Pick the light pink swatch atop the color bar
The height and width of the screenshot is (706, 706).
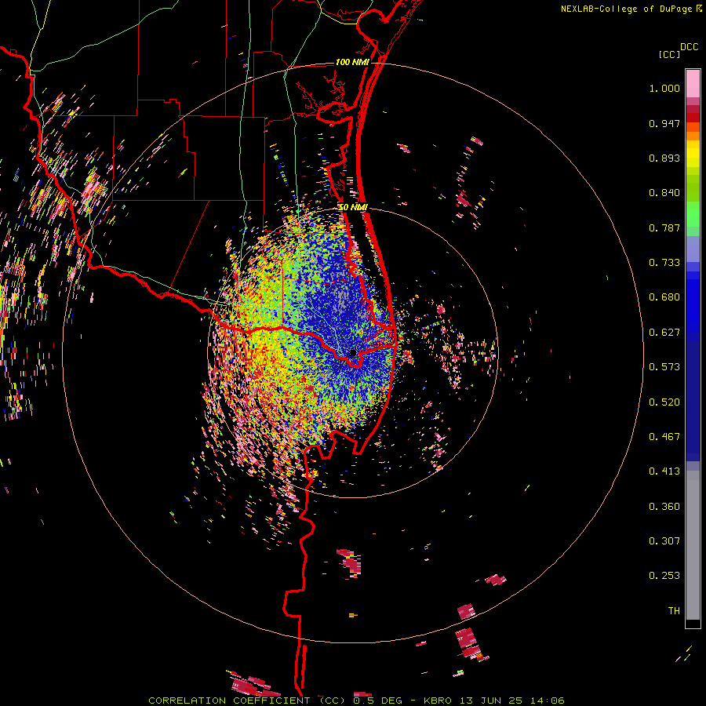693,83
